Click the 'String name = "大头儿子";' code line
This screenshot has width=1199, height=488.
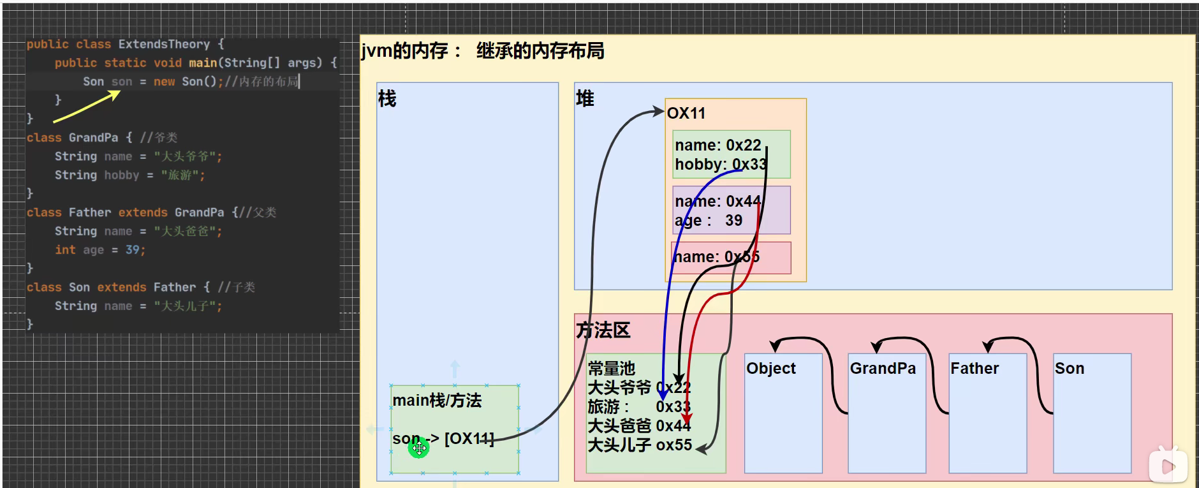(138, 306)
